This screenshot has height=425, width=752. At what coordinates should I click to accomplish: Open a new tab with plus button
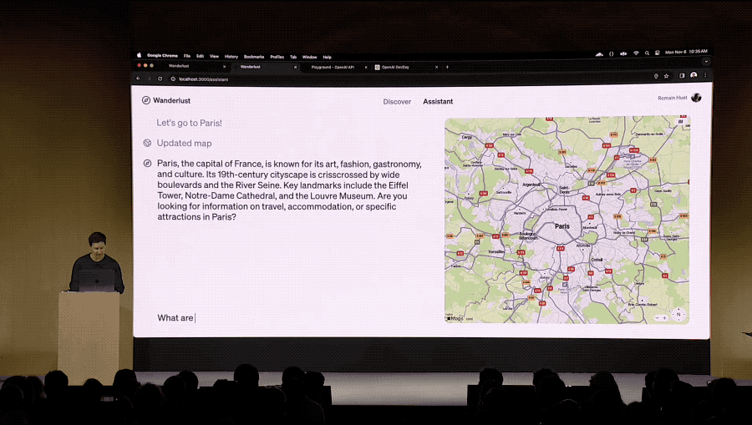coord(447,67)
